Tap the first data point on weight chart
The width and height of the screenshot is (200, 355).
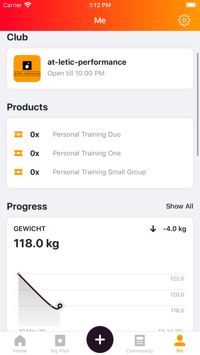click(x=19, y=274)
